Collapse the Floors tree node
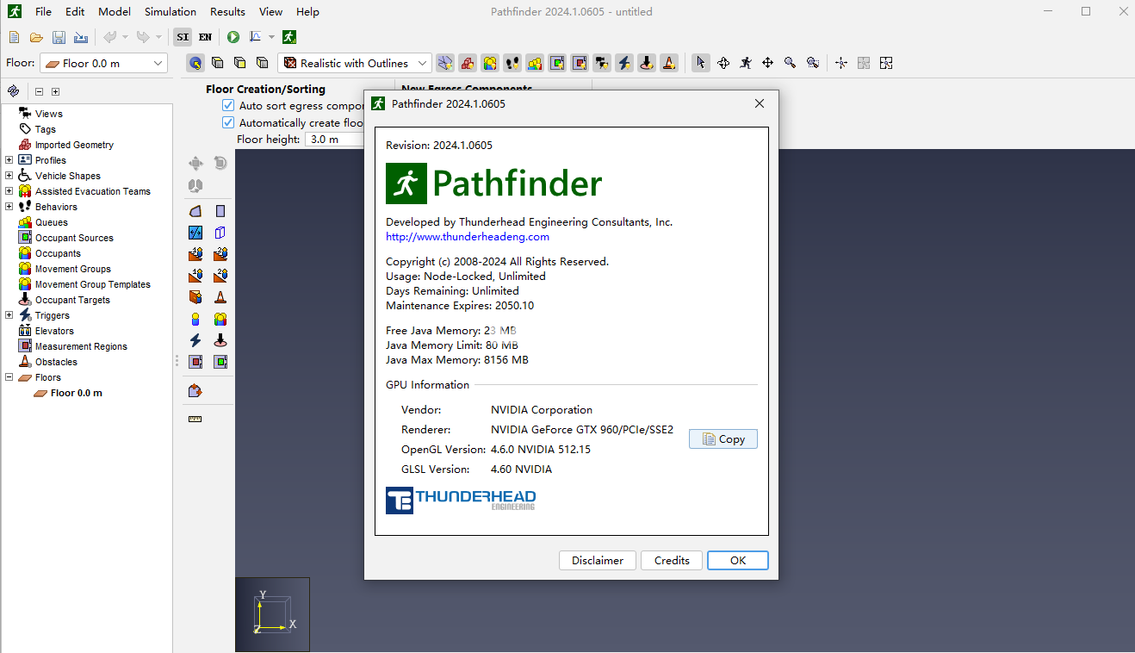 9,377
